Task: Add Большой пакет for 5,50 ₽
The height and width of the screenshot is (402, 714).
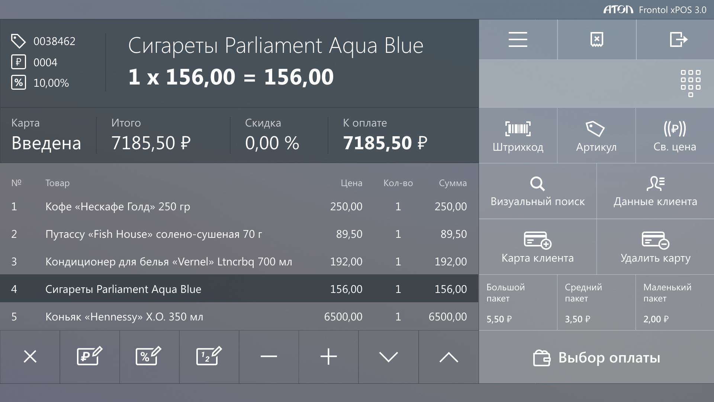Action: coord(518,303)
